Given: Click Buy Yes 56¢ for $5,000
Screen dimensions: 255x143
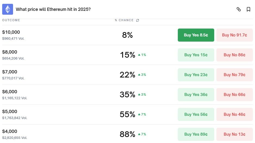Looking at the screenshot, I should point(196,114).
